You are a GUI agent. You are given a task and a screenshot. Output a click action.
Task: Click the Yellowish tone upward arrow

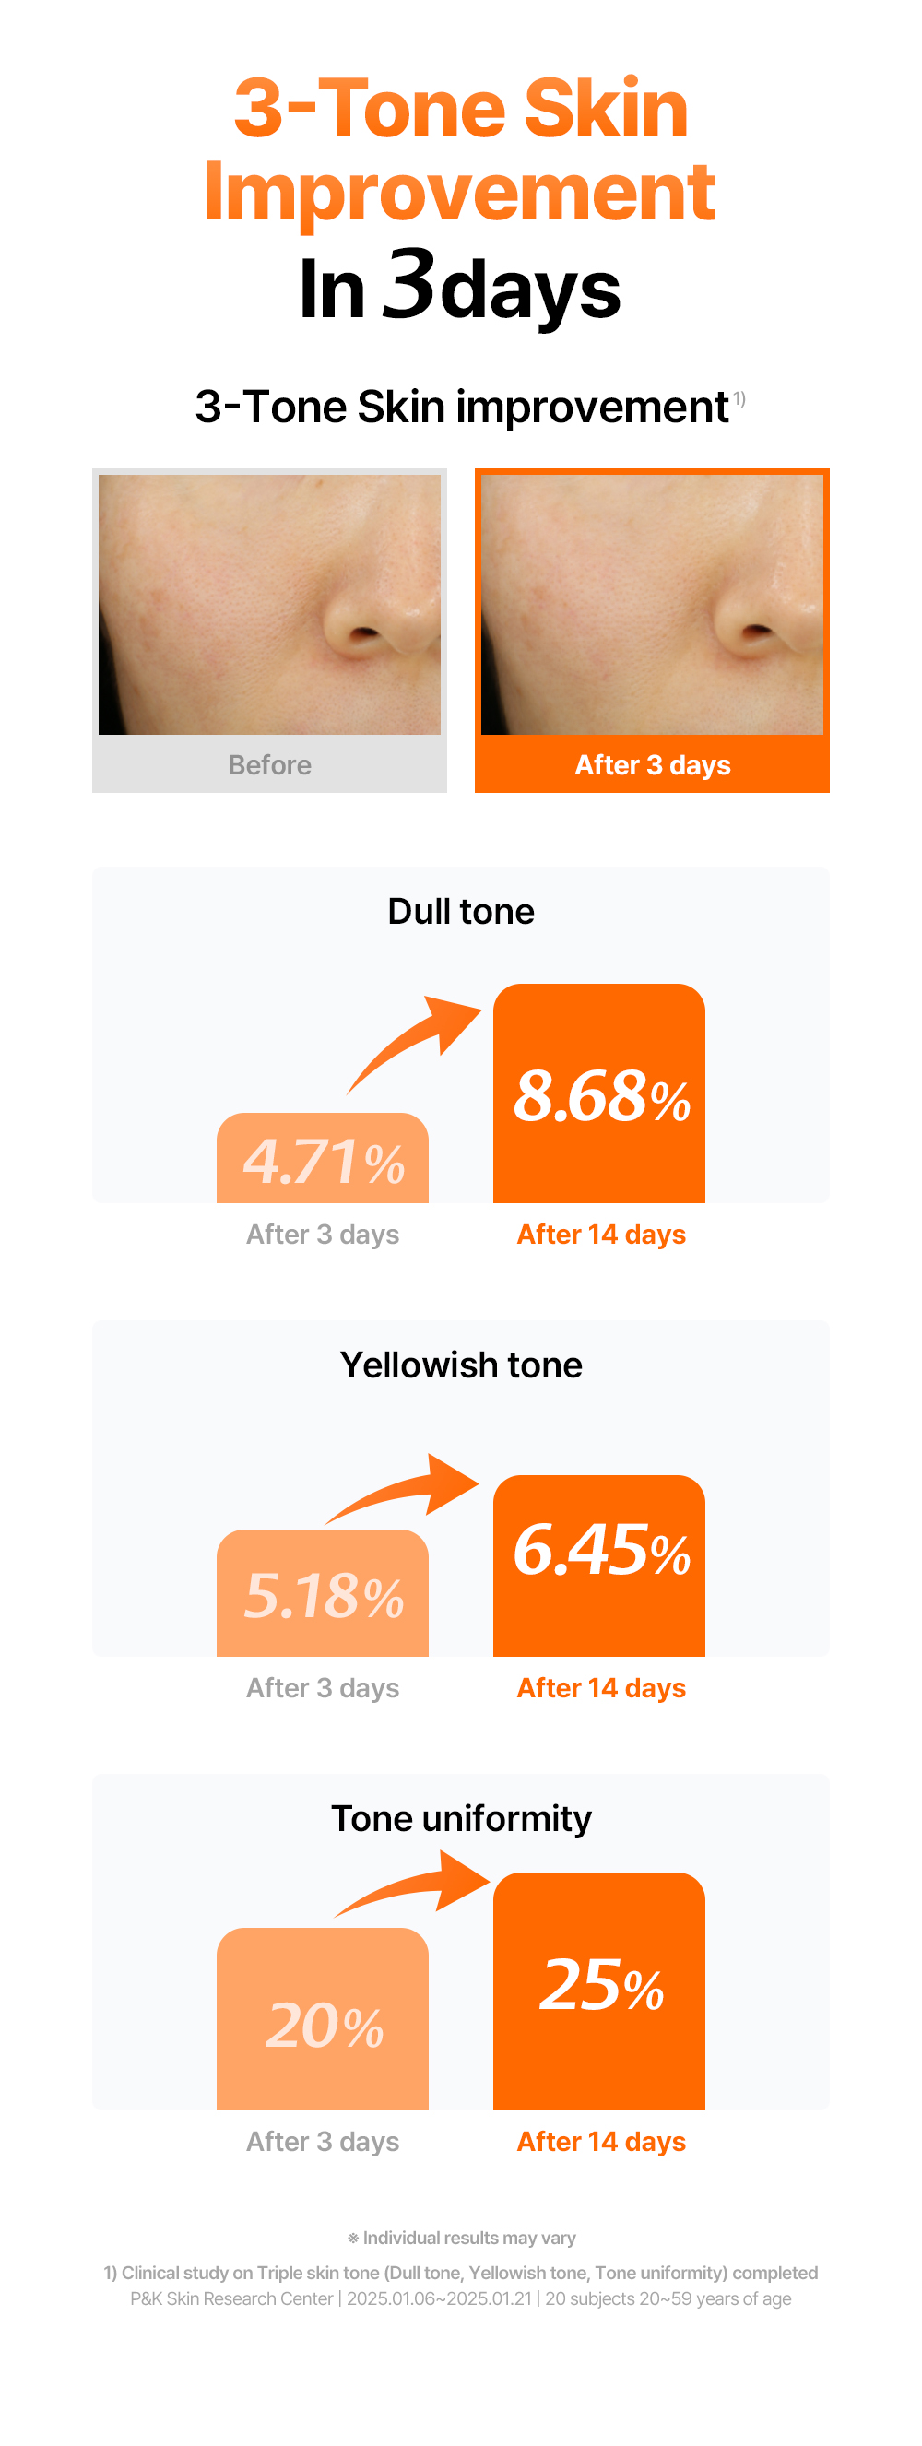[402, 1488]
